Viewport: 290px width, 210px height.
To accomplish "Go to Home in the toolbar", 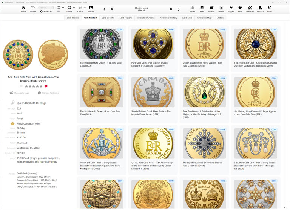I will point(23,9).
